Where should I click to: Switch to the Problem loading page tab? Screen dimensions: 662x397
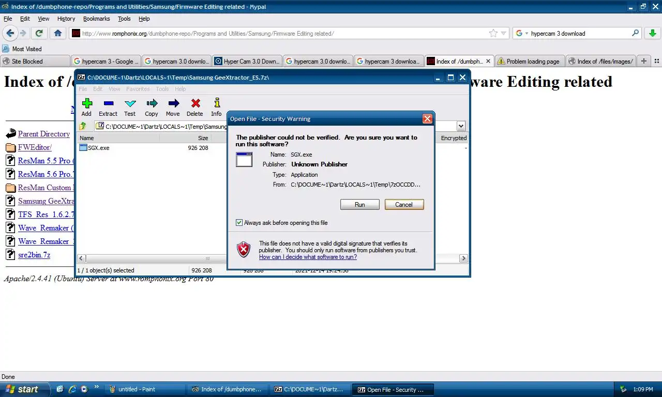pos(530,61)
